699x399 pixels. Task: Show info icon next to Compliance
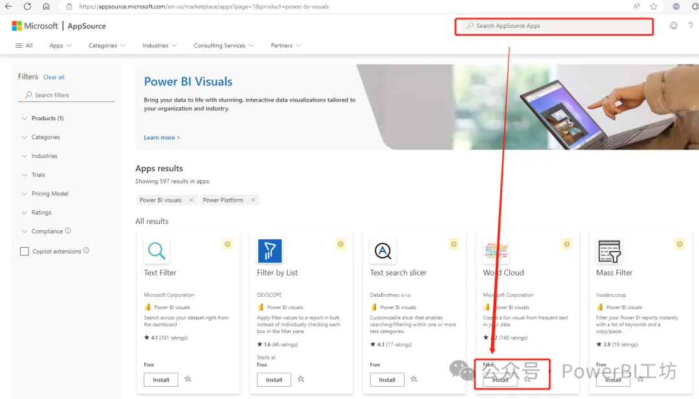click(68, 231)
